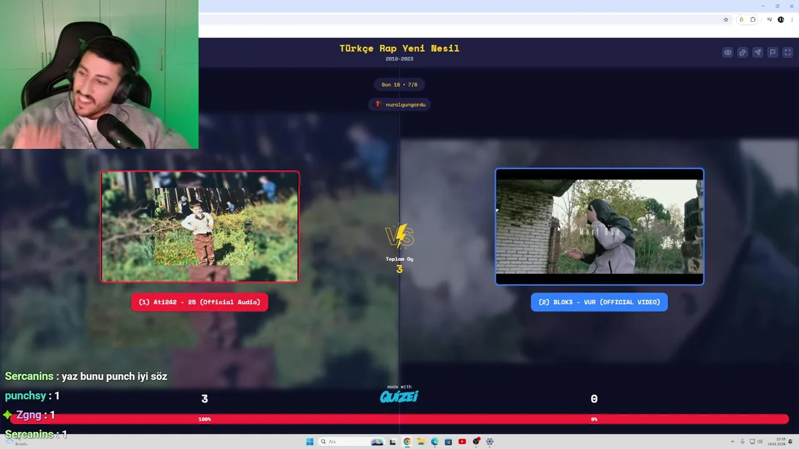Vote for (2) BLOK3 - VUR (OFFICIAL VIDEO)
Viewport: 799px width, 449px height.
pos(599,302)
